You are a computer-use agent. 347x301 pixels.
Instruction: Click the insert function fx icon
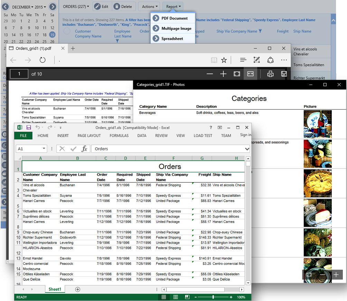coord(84,149)
